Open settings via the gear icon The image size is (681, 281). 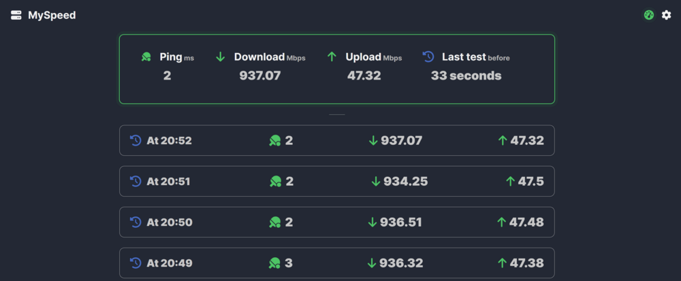tap(666, 15)
